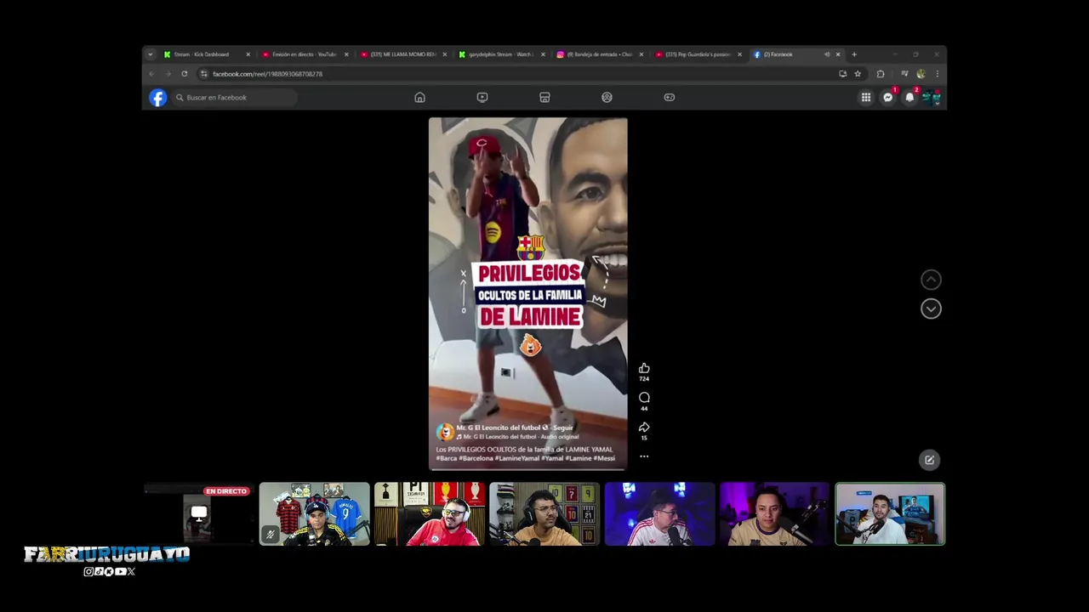Open the media control toolbar icon
The image size is (1089, 612).
tap(904, 74)
